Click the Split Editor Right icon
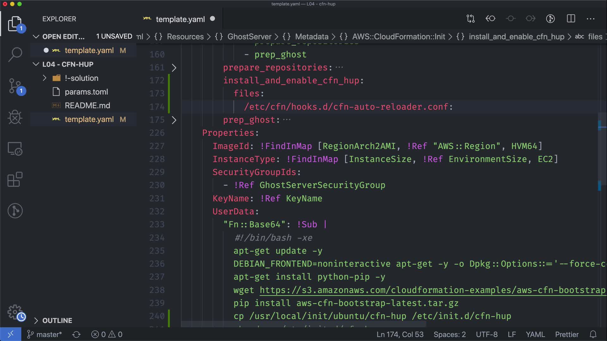607x341 pixels. pyautogui.click(x=571, y=19)
